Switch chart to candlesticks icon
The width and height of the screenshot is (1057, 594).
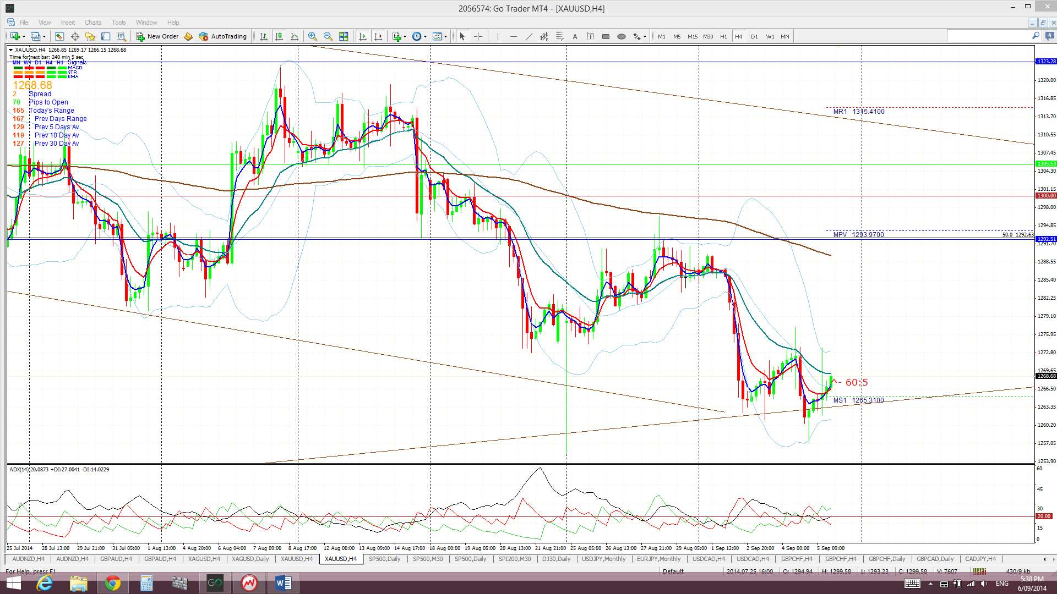[x=279, y=36]
